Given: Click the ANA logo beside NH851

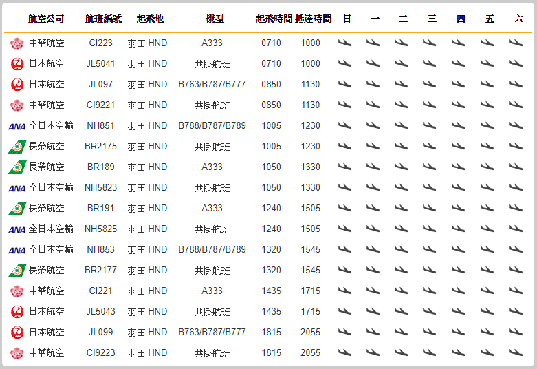Looking at the screenshot, I should click(x=17, y=127).
